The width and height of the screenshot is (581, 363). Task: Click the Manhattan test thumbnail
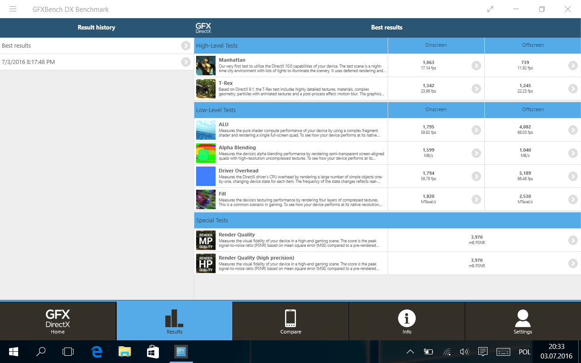coord(206,66)
